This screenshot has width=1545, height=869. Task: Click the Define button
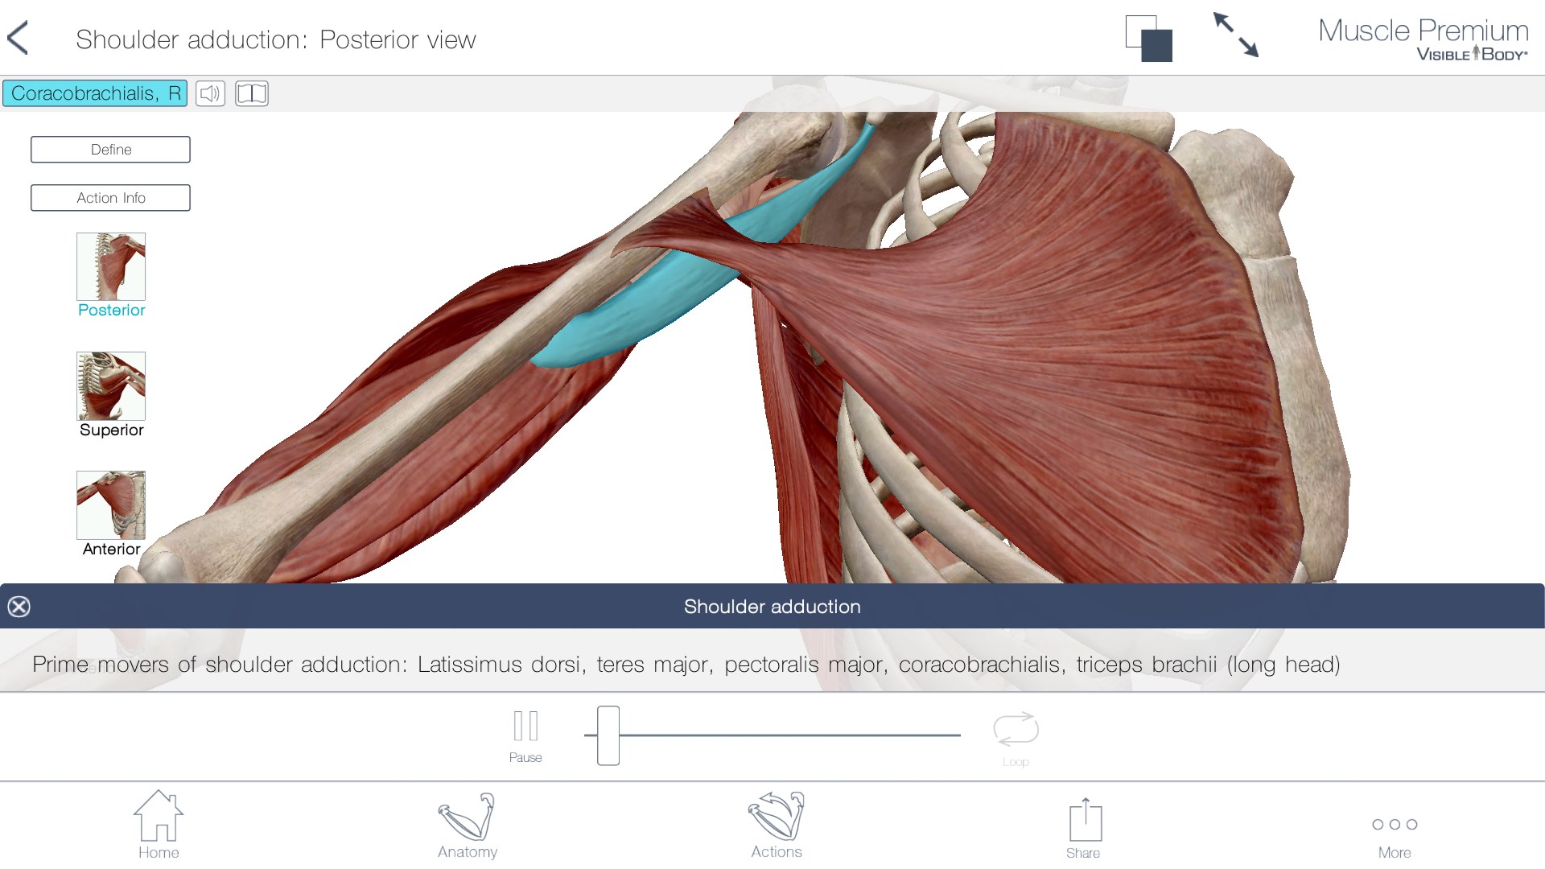pyautogui.click(x=110, y=150)
